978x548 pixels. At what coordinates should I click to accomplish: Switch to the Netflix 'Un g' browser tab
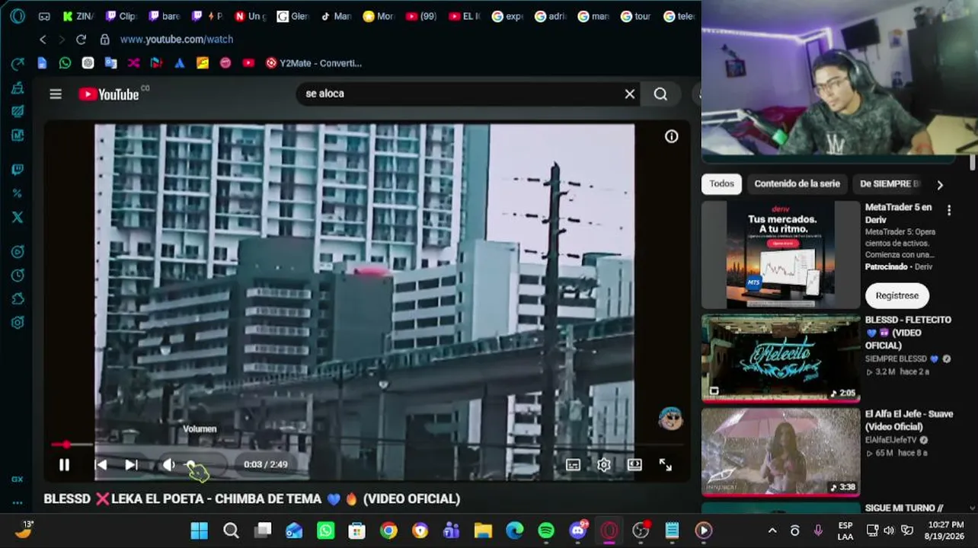click(249, 16)
